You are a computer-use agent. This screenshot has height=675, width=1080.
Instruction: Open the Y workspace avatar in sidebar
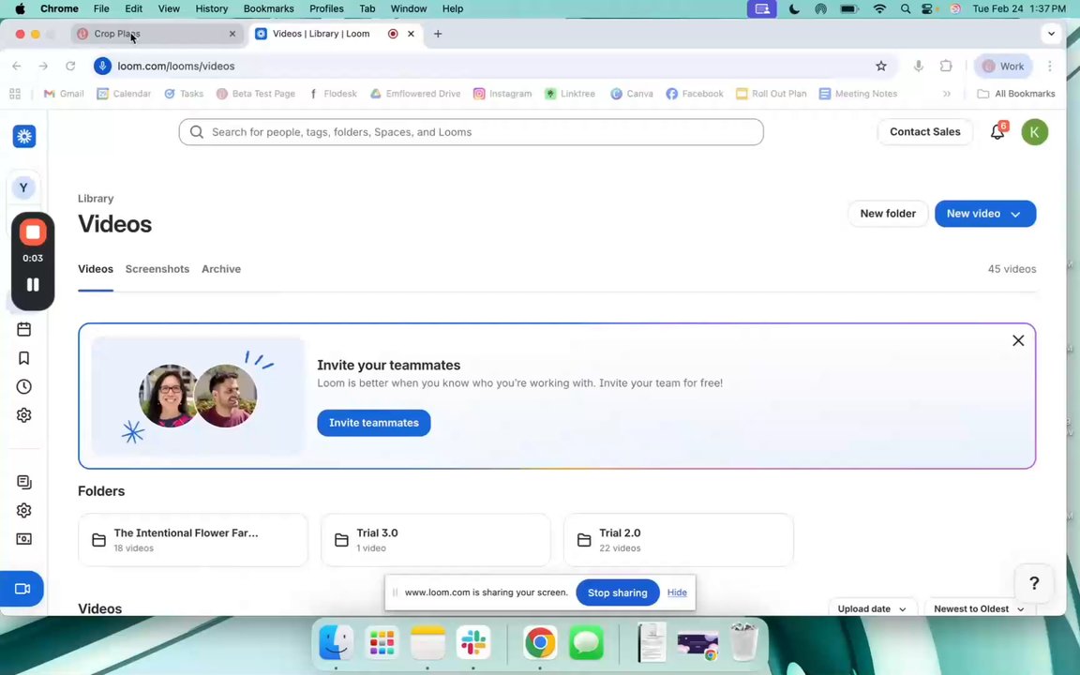click(x=23, y=187)
